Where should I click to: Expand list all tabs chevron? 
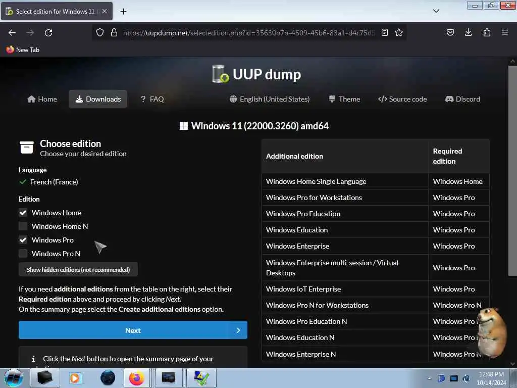(x=436, y=11)
